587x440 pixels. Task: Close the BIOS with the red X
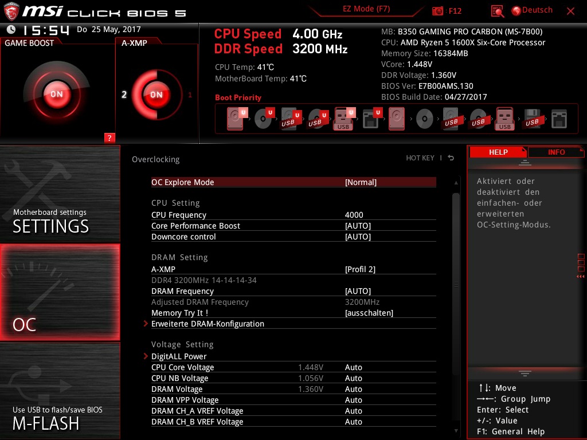click(570, 11)
